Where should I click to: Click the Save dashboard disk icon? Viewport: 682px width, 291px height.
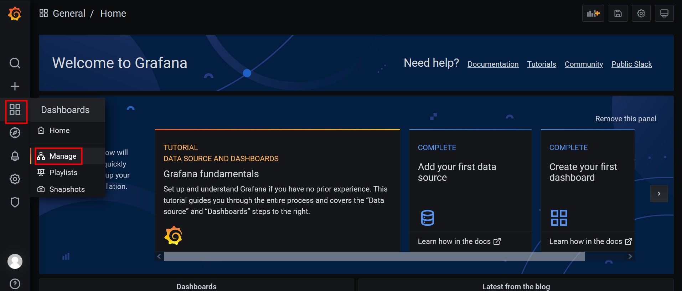click(x=618, y=14)
